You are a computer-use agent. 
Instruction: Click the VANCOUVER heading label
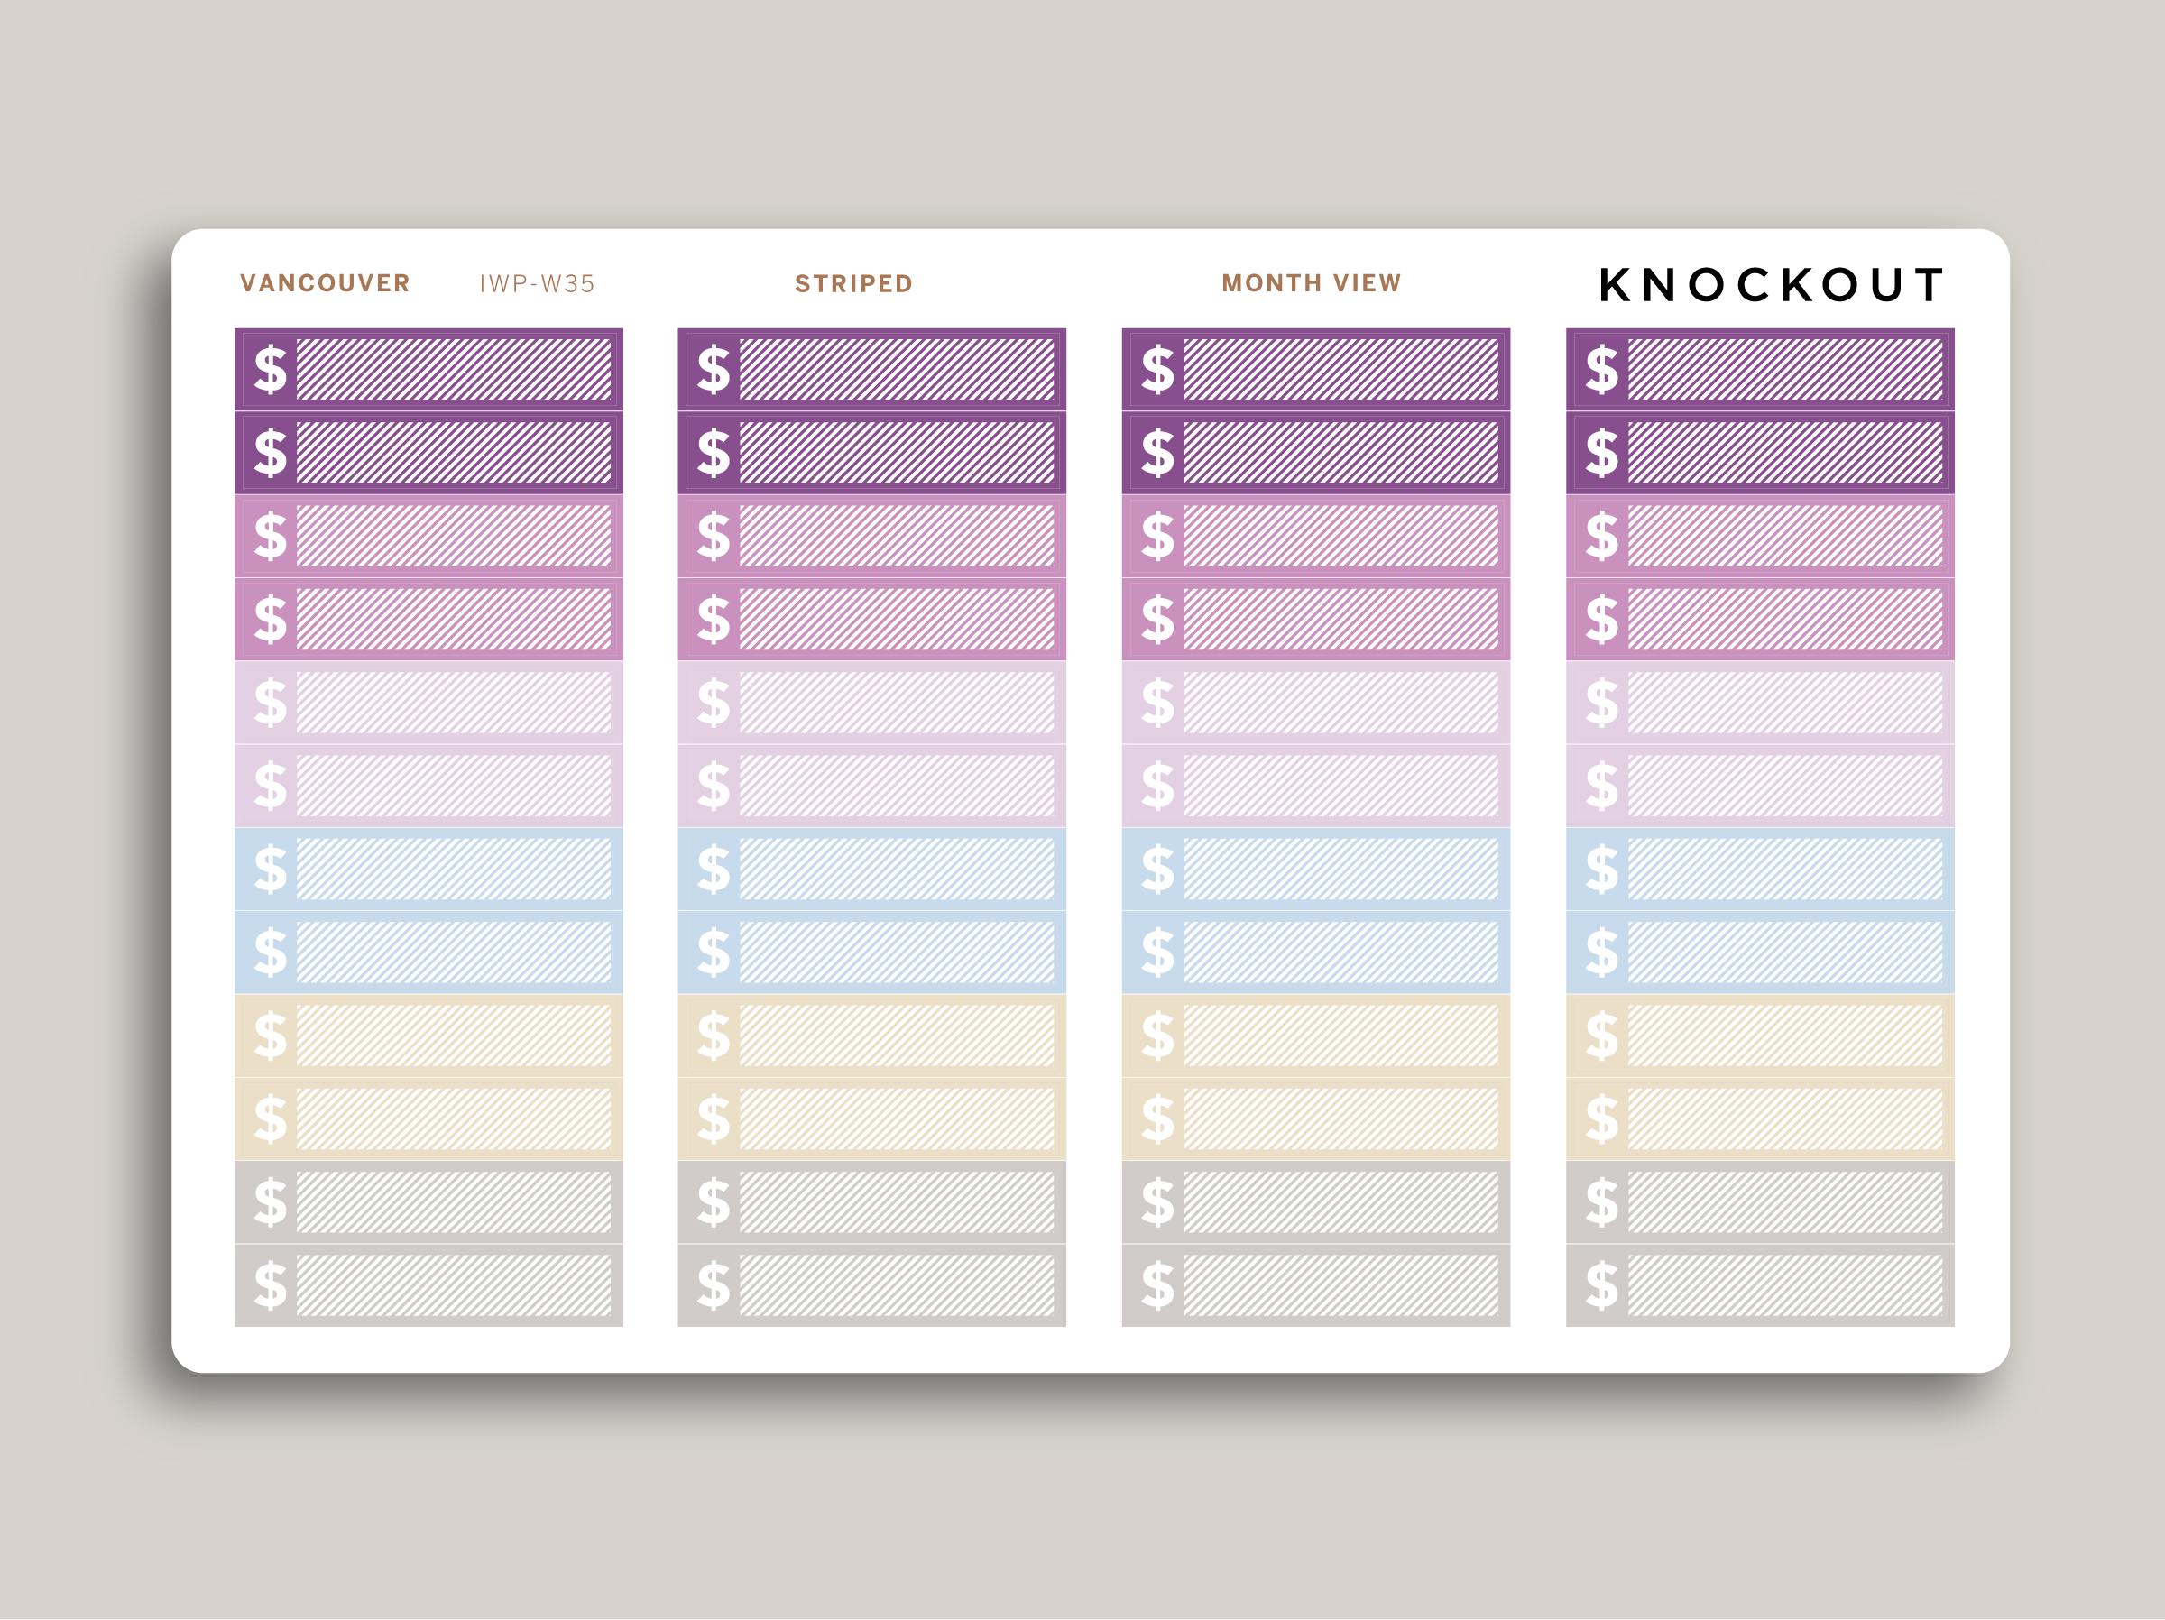click(x=325, y=284)
